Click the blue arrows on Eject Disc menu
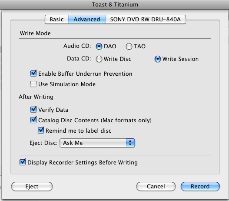This screenshot has height=201, width=229. tap(130, 143)
